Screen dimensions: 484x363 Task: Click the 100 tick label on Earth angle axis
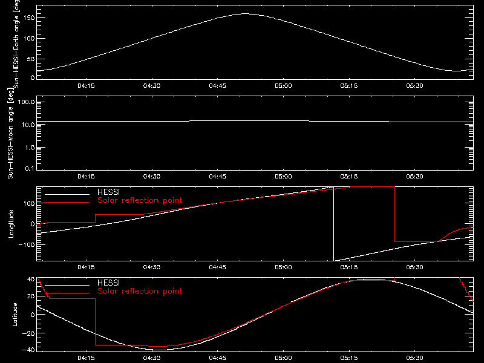pos(29,39)
